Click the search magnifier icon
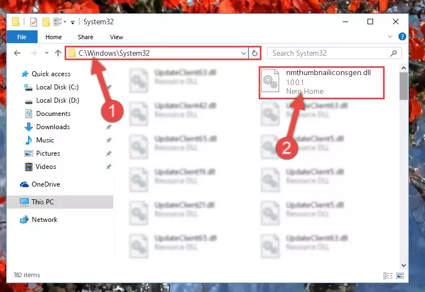425x292 pixels. [394, 53]
